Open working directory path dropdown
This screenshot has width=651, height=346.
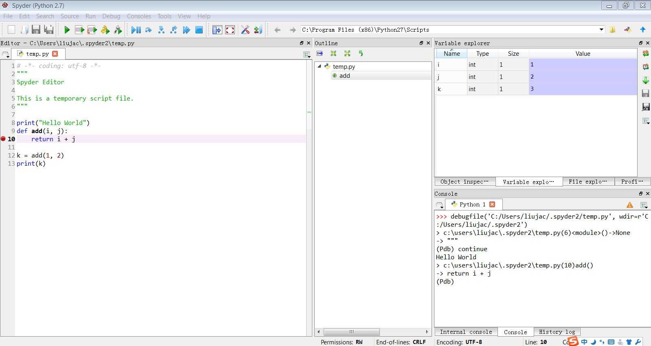coord(601,30)
